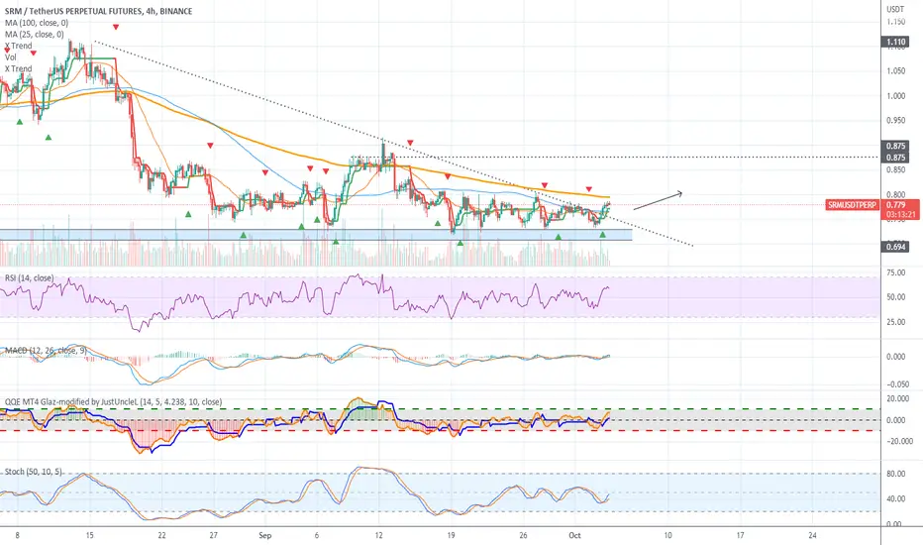Select the QQE MT4 Glaz-modified indicator label

pyautogui.click(x=114, y=402)
